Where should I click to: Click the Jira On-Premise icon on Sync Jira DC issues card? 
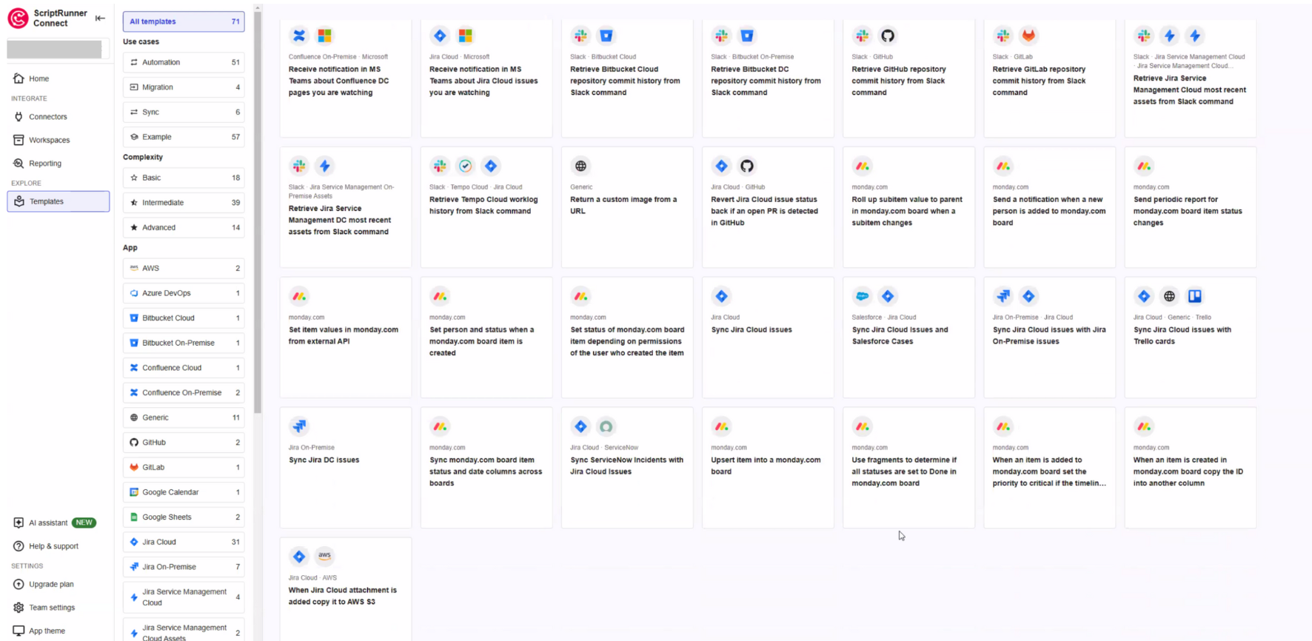[299, 426]
